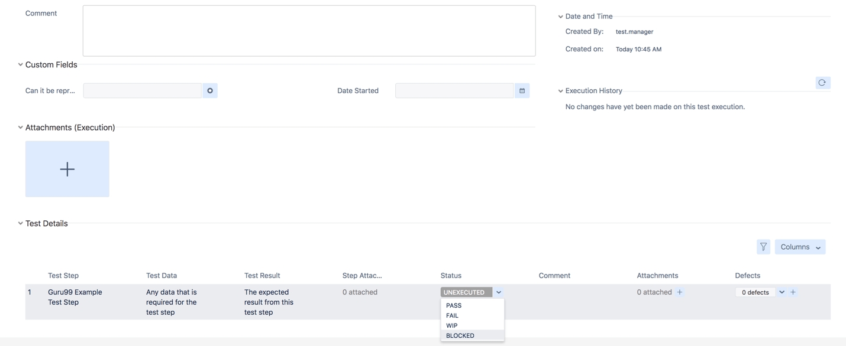The image size is (846, 346).
Task: Click the Date Started input field
Action: pos(454,91)
